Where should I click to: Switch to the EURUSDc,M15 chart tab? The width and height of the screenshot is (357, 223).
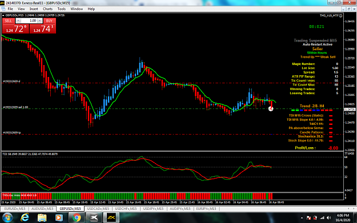[x=15, y=208]
